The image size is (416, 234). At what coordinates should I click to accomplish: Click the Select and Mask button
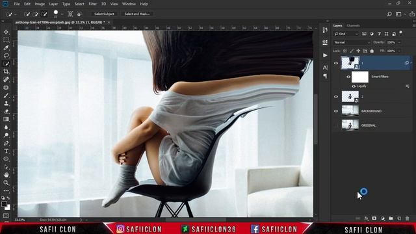tap(137, 14)
